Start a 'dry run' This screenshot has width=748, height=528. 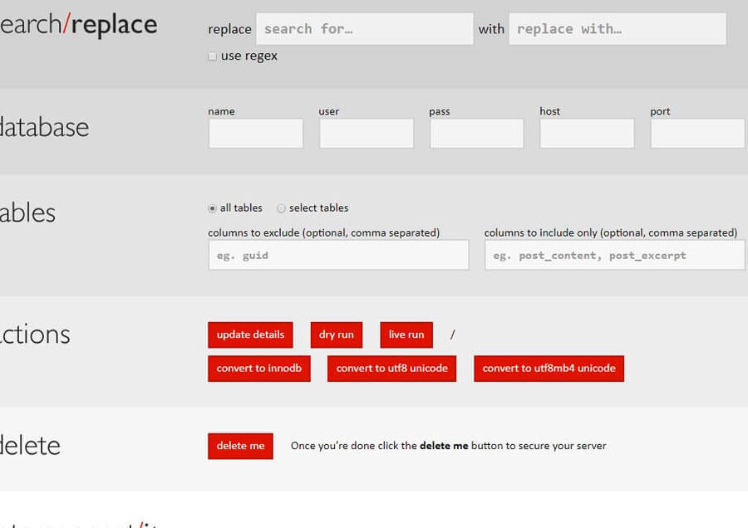point(337,335)
